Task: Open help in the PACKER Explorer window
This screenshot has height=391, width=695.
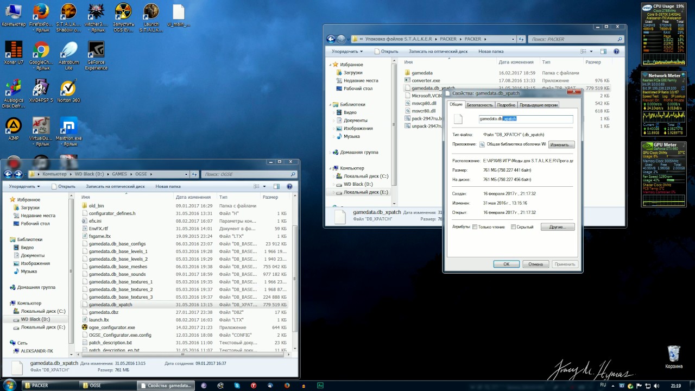Action: 616,52
